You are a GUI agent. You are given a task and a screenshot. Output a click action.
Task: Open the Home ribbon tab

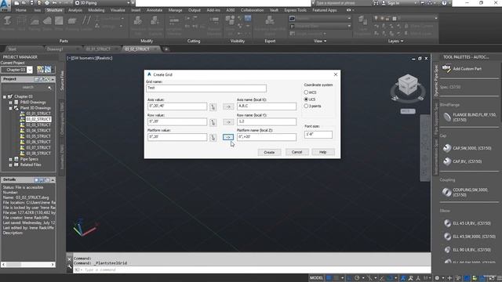click(x=21, y=10)
